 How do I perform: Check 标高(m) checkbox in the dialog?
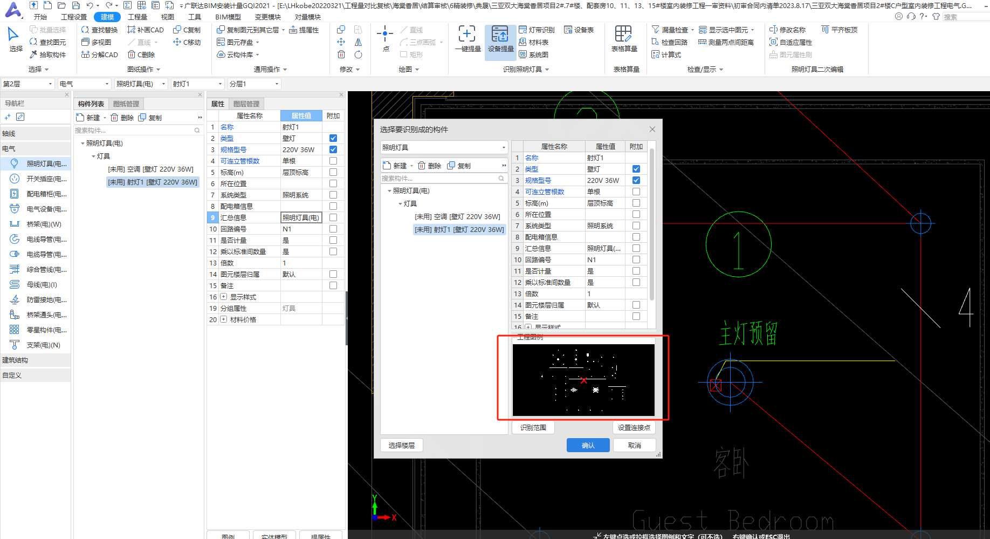click(x=636, y=203)
